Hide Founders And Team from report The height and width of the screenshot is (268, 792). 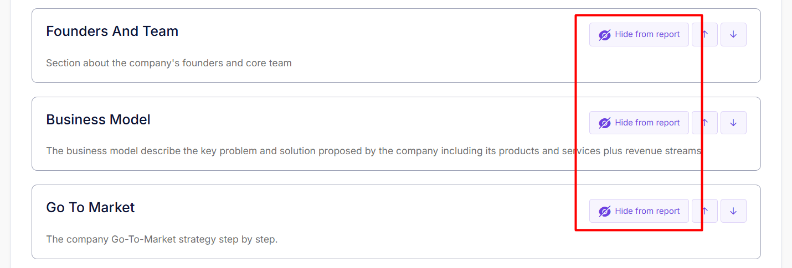[646, 34]
